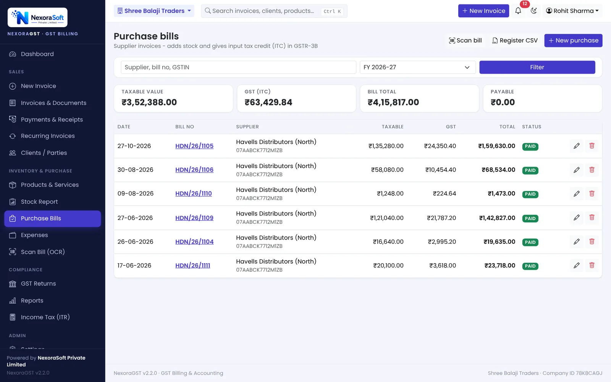611x382 pixels.
Task: Open Invoices & Documents sidebar item
Action: [x=52, y=103]
